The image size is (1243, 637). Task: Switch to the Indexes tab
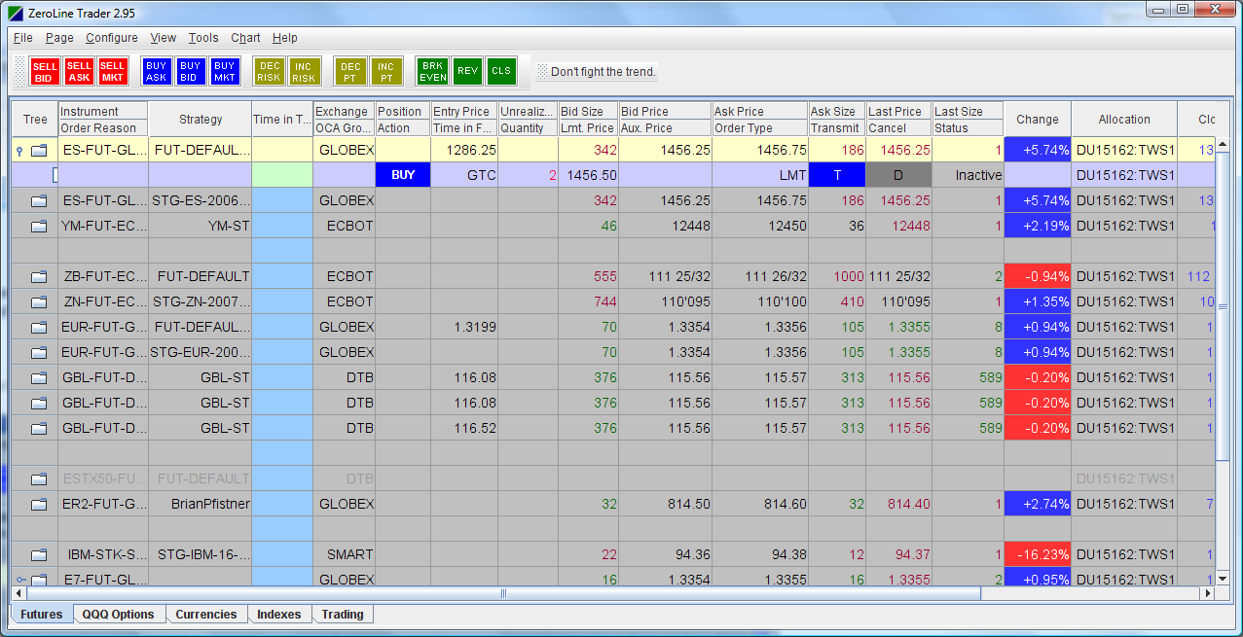click(278, 615)
